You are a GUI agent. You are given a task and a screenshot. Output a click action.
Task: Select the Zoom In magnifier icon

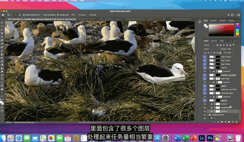coord(16,14)
